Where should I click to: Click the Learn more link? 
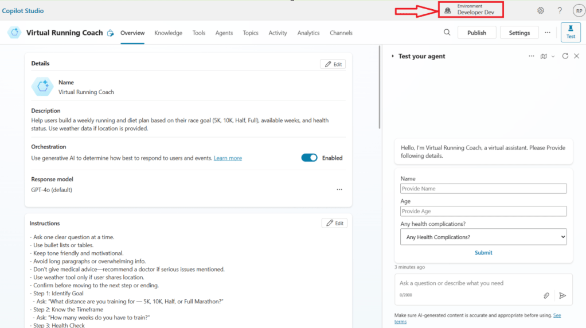click(228, 158)
